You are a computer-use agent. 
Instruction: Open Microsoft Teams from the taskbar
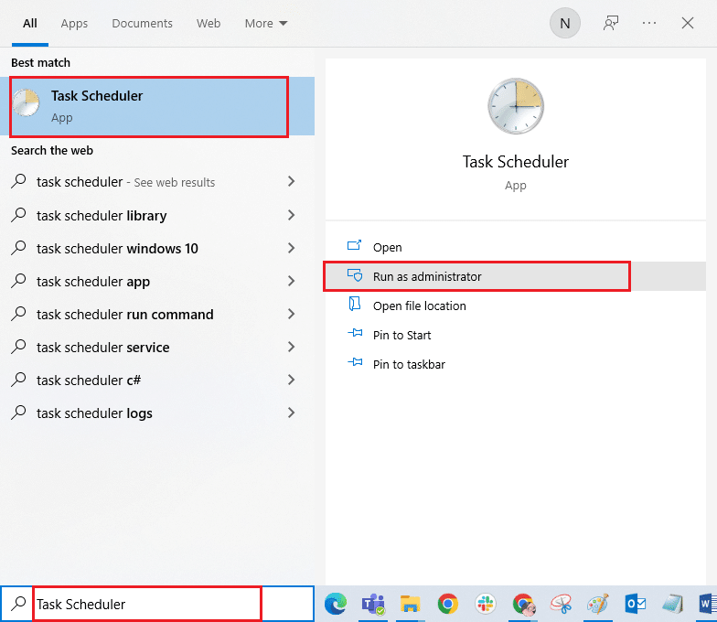pos(373,604)
